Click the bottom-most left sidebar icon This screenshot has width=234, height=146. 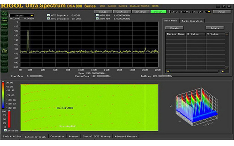click(4, 70)
